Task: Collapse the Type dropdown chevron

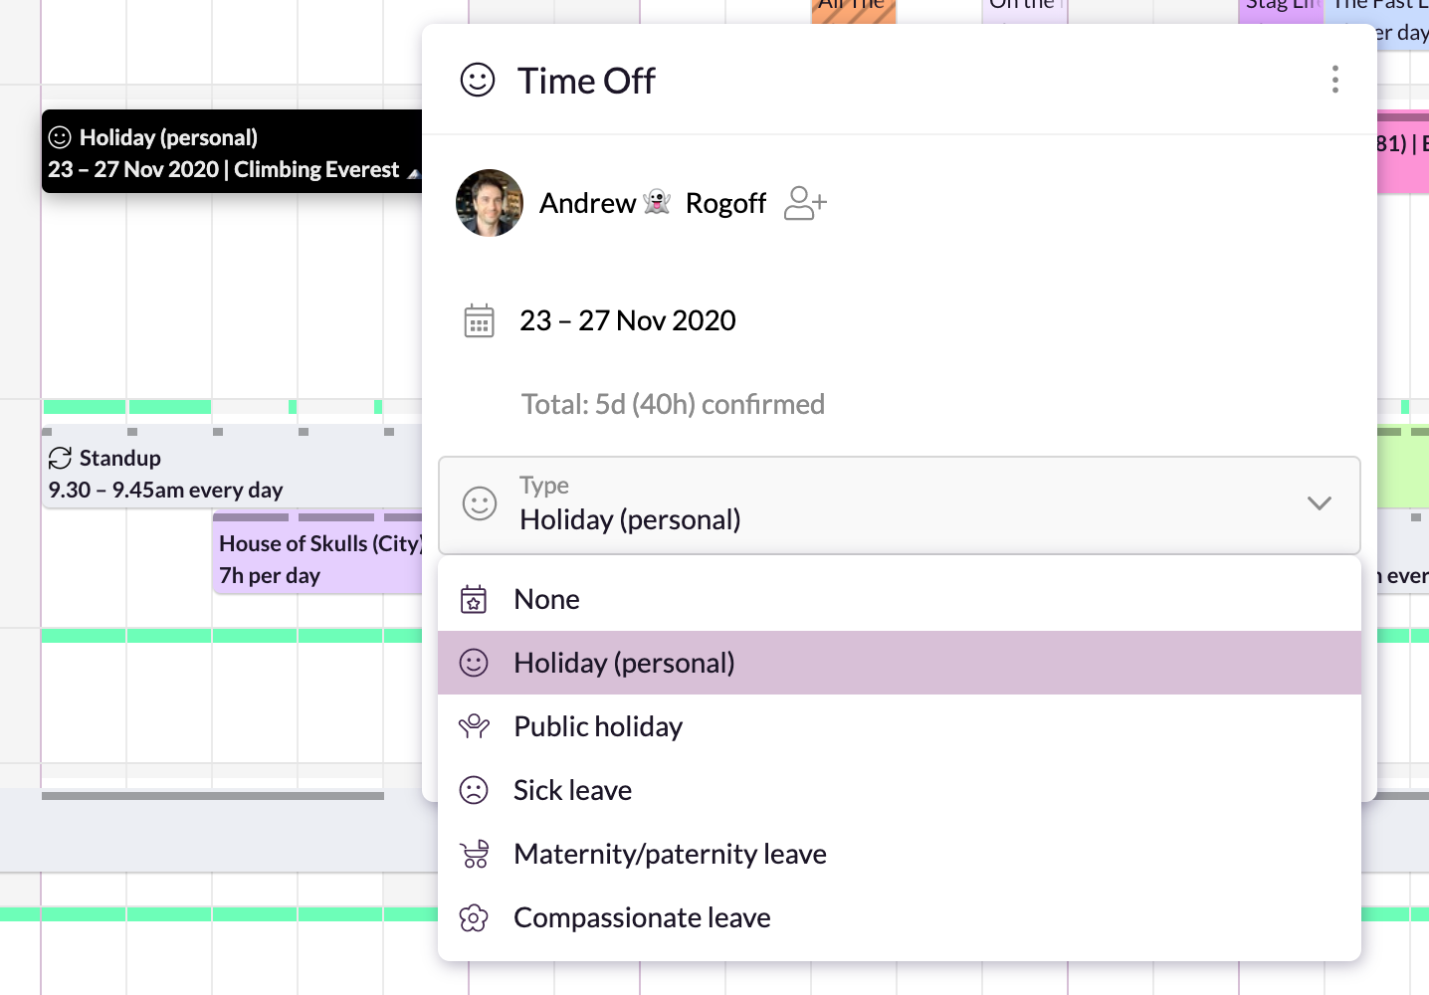Action: [x=1319, y=503]
